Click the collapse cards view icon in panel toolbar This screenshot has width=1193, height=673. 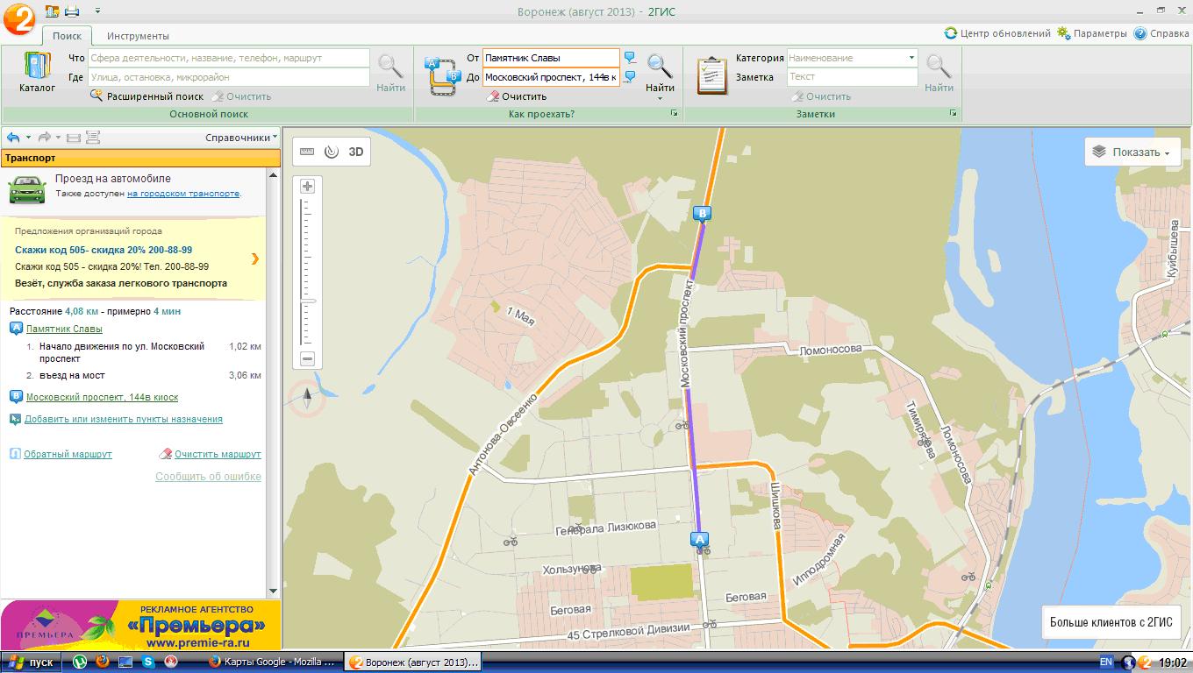tap(74, 138)
